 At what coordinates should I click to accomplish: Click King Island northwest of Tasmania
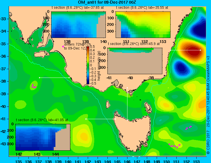click(107, 105)
